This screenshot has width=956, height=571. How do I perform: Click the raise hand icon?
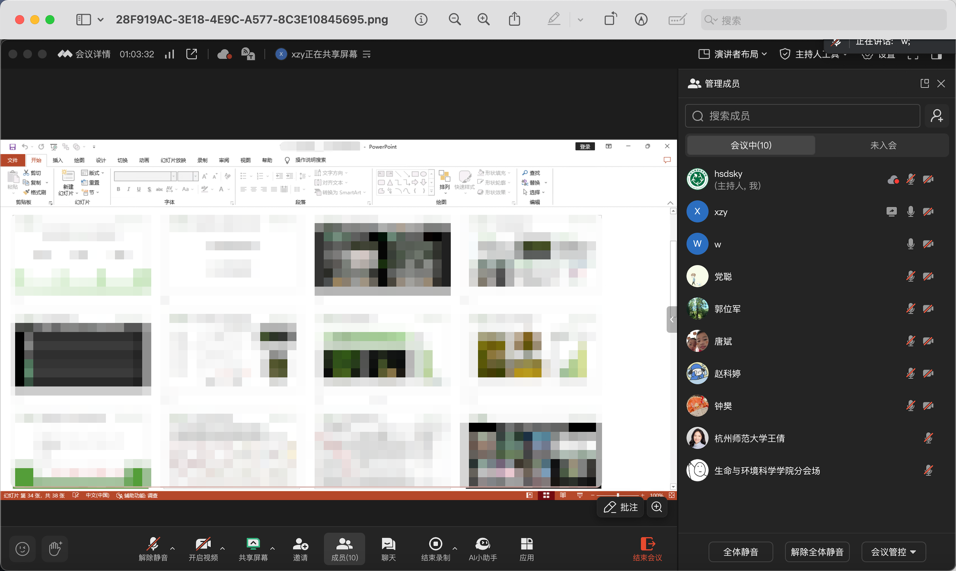(54, 549)
